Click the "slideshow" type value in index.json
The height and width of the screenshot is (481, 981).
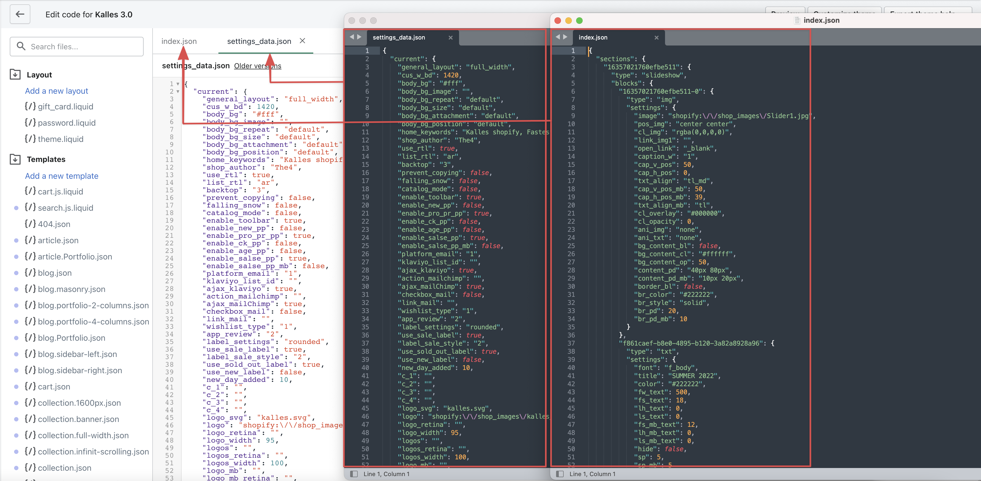pos(662,75)
